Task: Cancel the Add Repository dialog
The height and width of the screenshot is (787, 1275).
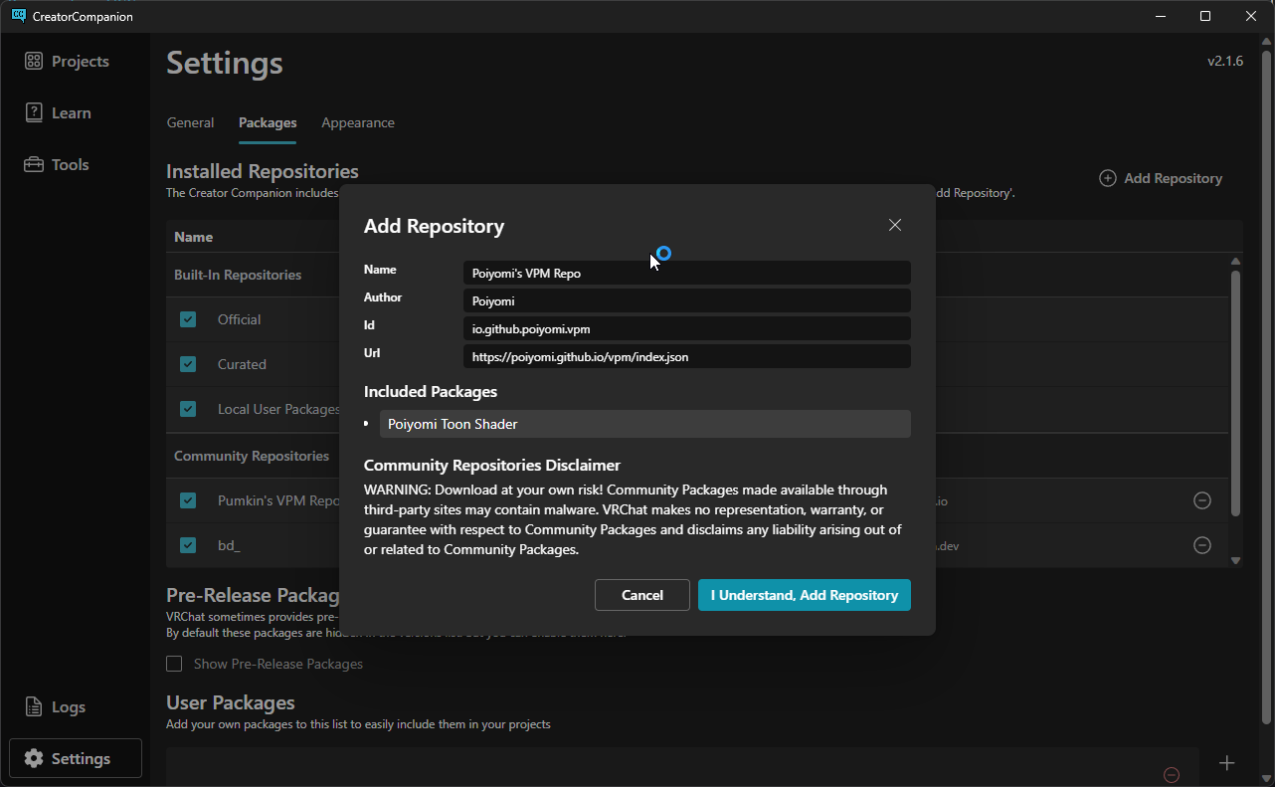Action: coord(641,595)
